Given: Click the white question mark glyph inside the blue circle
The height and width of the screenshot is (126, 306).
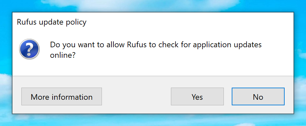Looking at the screenshot, I should pyautogui.click(x=29, y=49).
